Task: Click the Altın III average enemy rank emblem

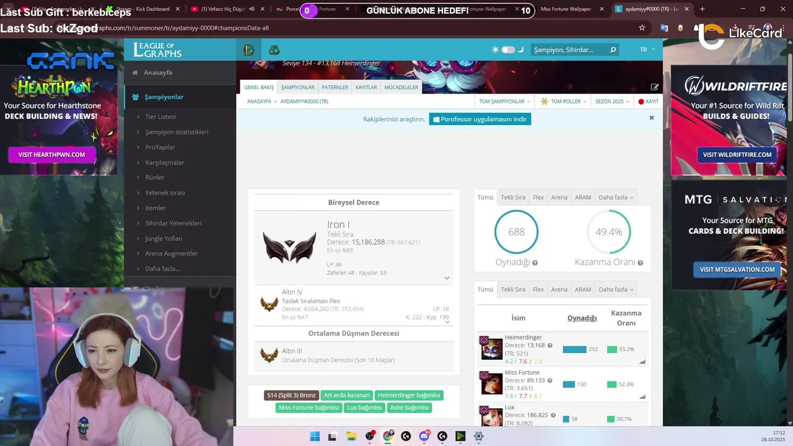Action: pos(269,355)
